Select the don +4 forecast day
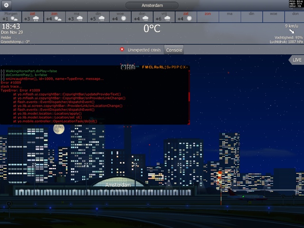304x228 pixels. point(142,17)
